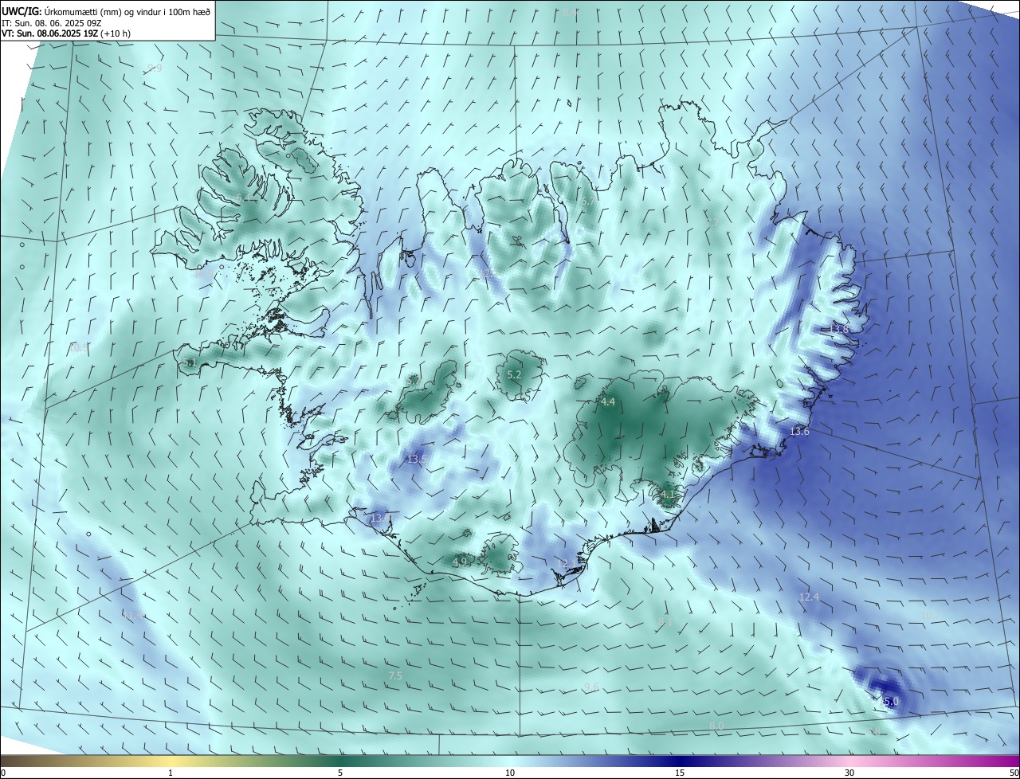Click the 9.9 value label in the northwest ocean
Viewport: 1020px width, 779px height.
coord(155,69)
